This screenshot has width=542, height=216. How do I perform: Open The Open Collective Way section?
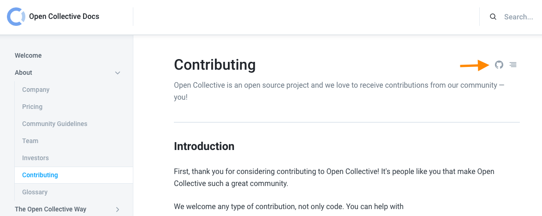[50, 209]
